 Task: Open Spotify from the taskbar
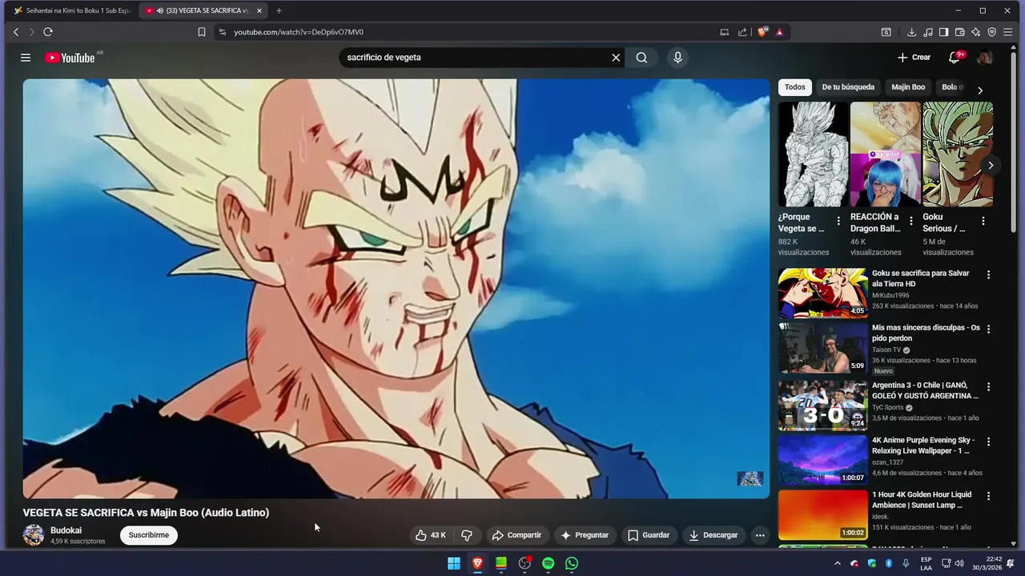(548, 563)
